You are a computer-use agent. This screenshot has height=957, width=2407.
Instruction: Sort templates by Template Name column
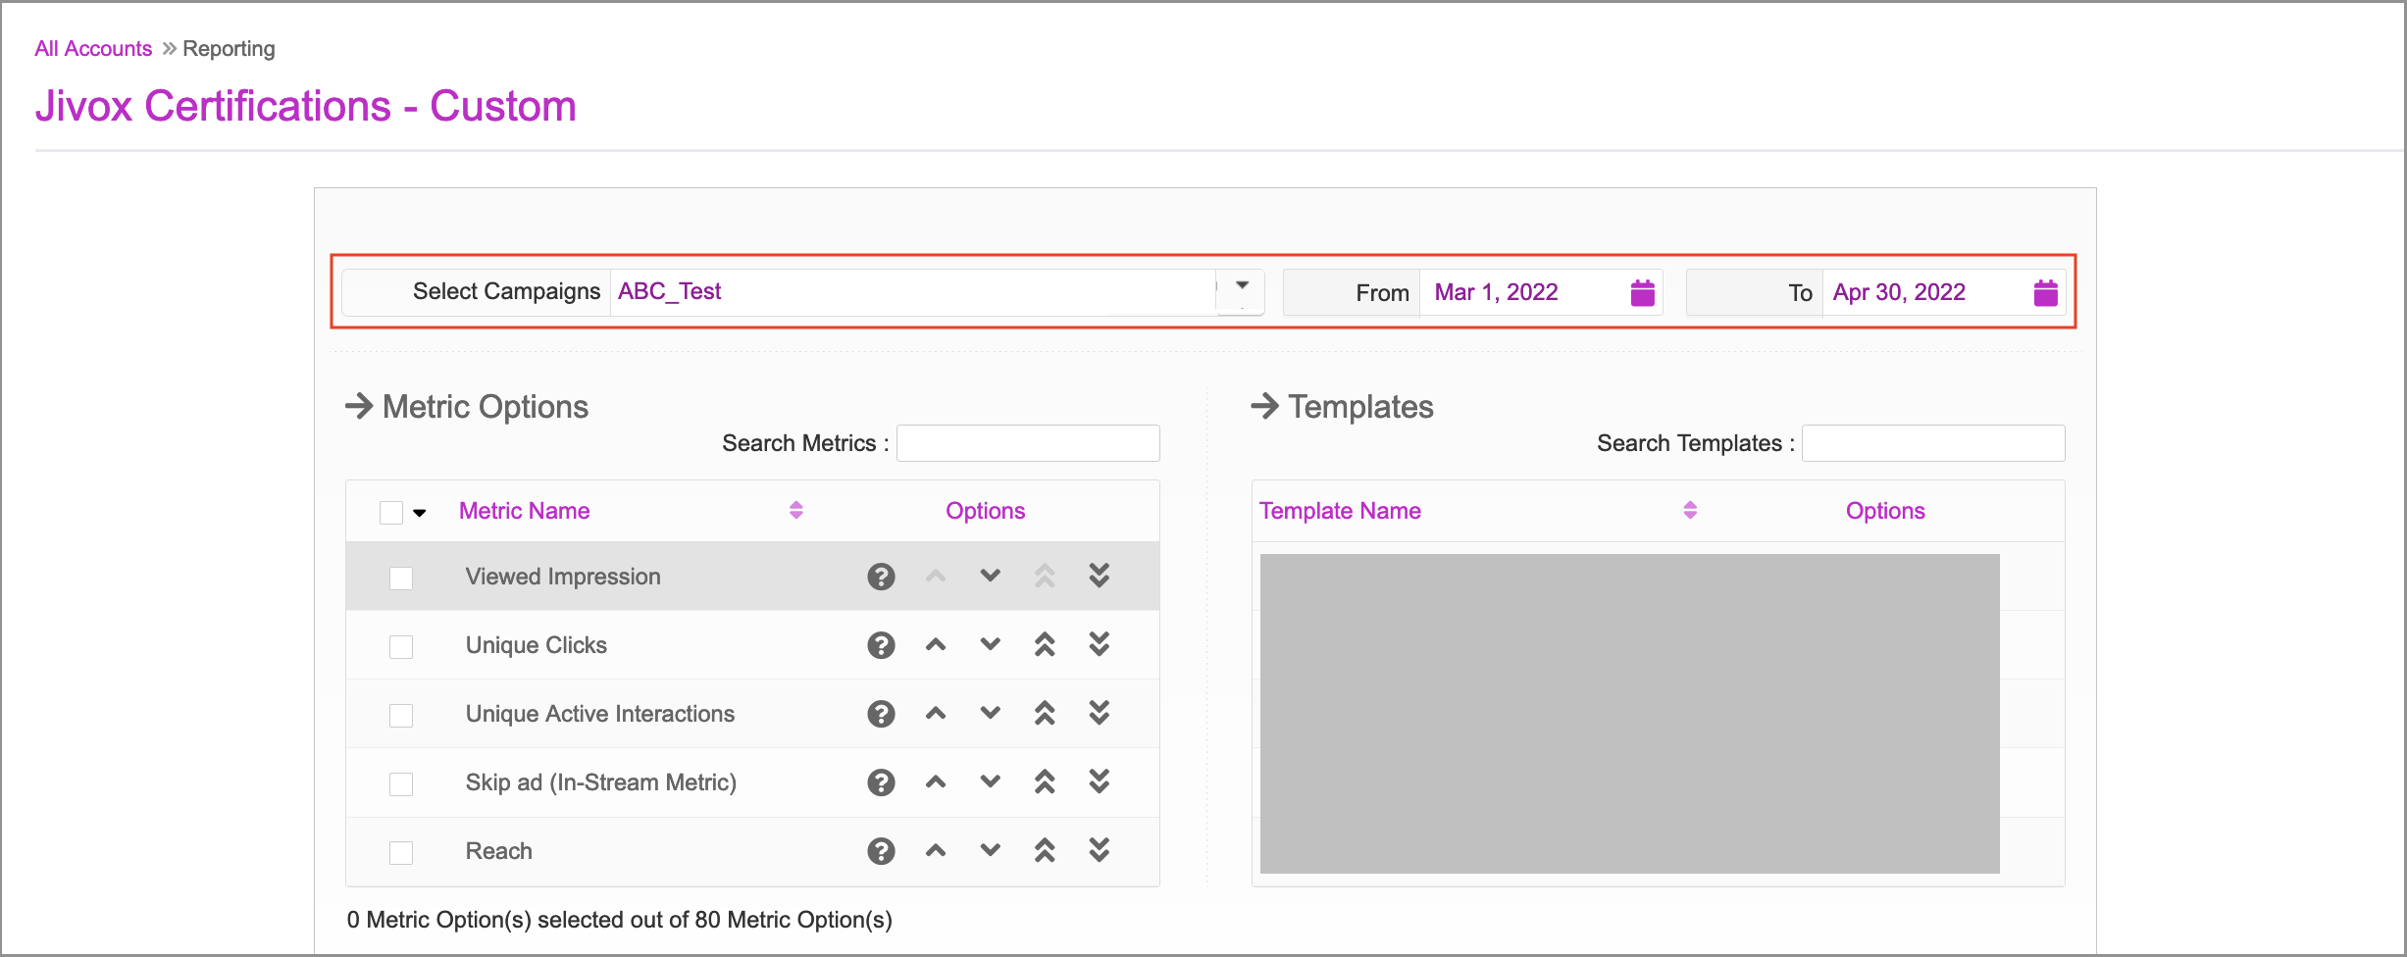pos(1689,511)
